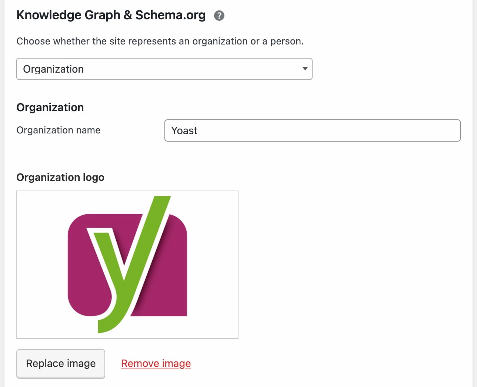Click the word 'Remove' in the red link
This screenshot has height=387, width=477.
click(140, 363)
